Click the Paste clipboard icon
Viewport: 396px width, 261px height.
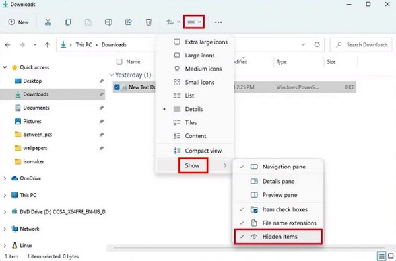(88, 22)
